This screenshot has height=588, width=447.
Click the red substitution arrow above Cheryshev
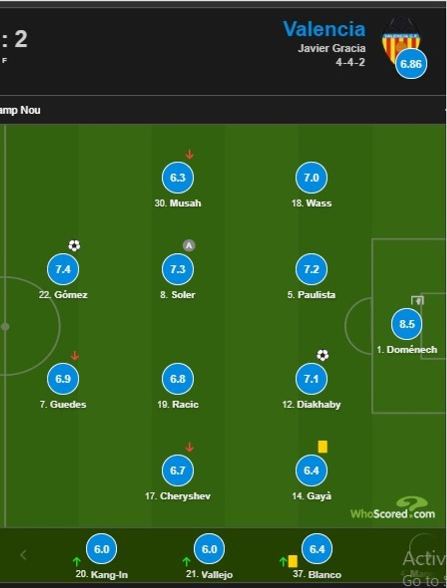189,447
